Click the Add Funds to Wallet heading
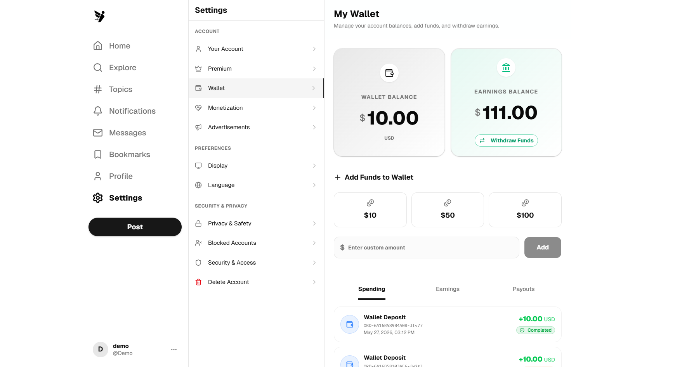This screenshot has height=367, width=675. tap(379, 177)
